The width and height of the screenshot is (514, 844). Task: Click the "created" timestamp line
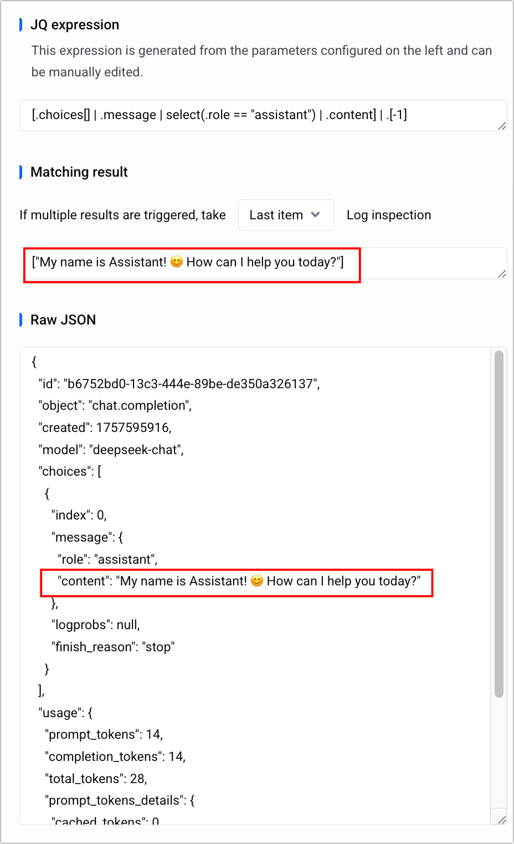coord(105,428)
